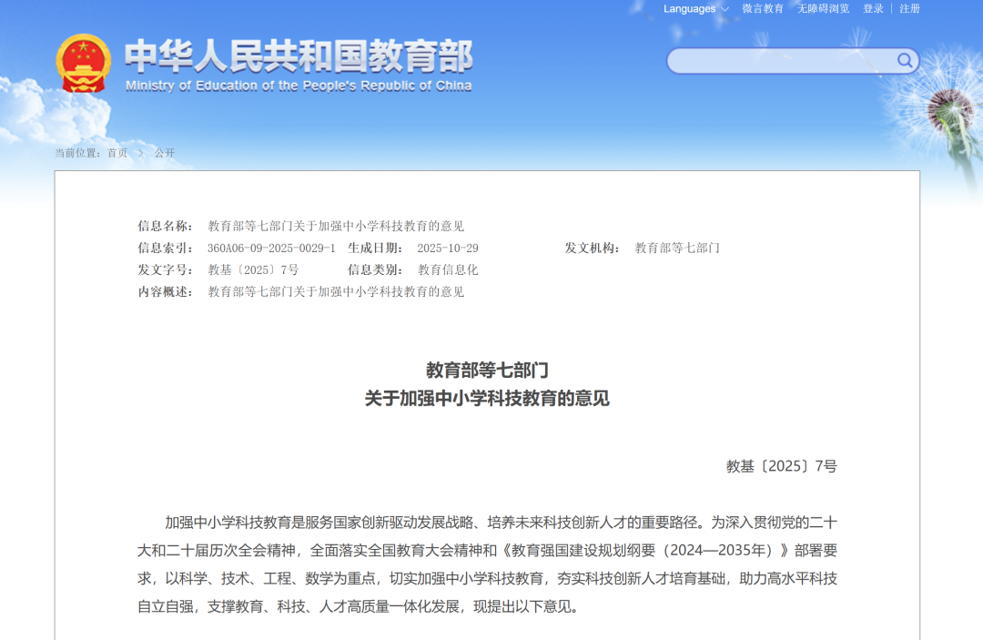Image resolution: width=983 pixels, height=640 pixels.
Task: Click the header search bar's magnifying glass
Action: (x=904, y=61)
